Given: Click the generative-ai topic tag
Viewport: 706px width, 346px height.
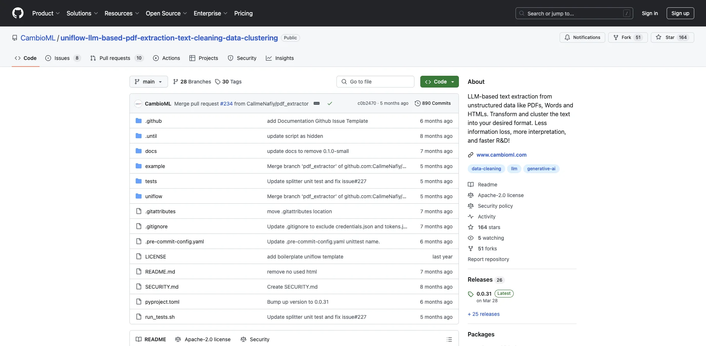Looking at the screenshot, I should (541, 169).
